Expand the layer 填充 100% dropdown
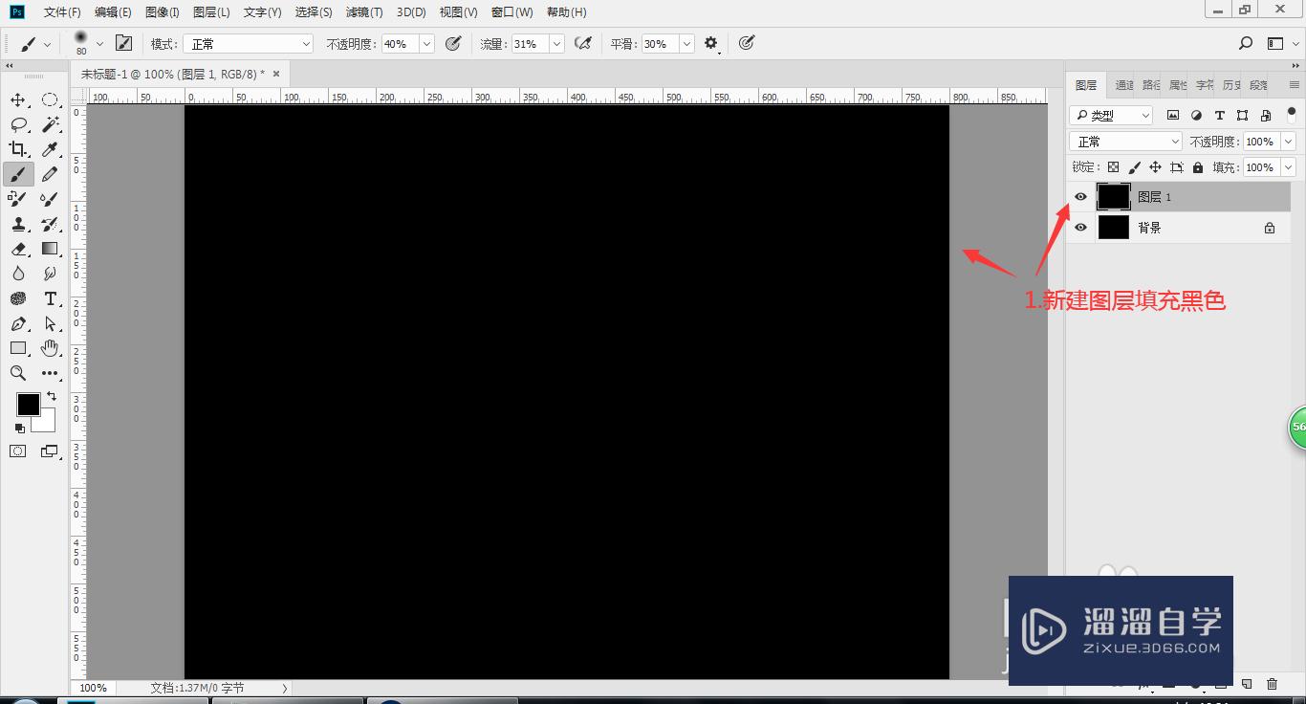The width and height of the screenshot is (1306, 704). point(1289,167)
